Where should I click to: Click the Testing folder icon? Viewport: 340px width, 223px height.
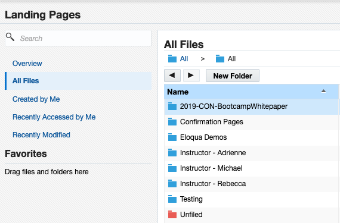tap(172, 199)
